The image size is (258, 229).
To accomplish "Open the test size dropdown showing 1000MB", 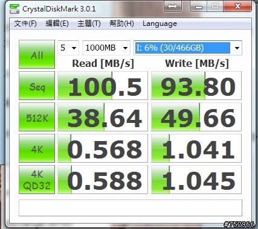I will [106, 48].
